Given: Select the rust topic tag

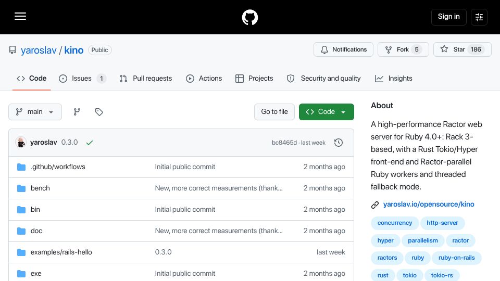Looking at the screenshot, I should pos(383,275).
